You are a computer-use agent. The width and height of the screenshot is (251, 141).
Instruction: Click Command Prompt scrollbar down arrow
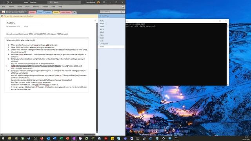227,85
